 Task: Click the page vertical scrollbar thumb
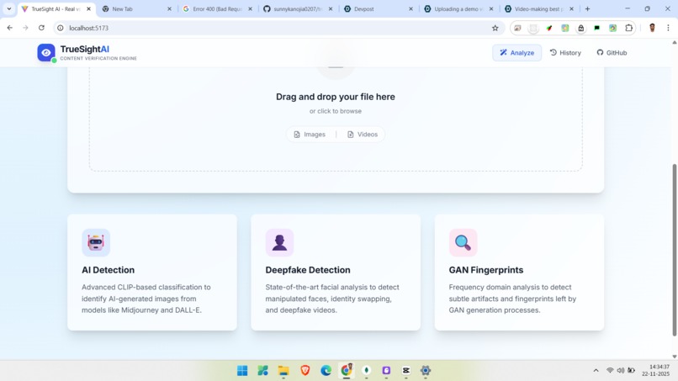click(674, 250)
